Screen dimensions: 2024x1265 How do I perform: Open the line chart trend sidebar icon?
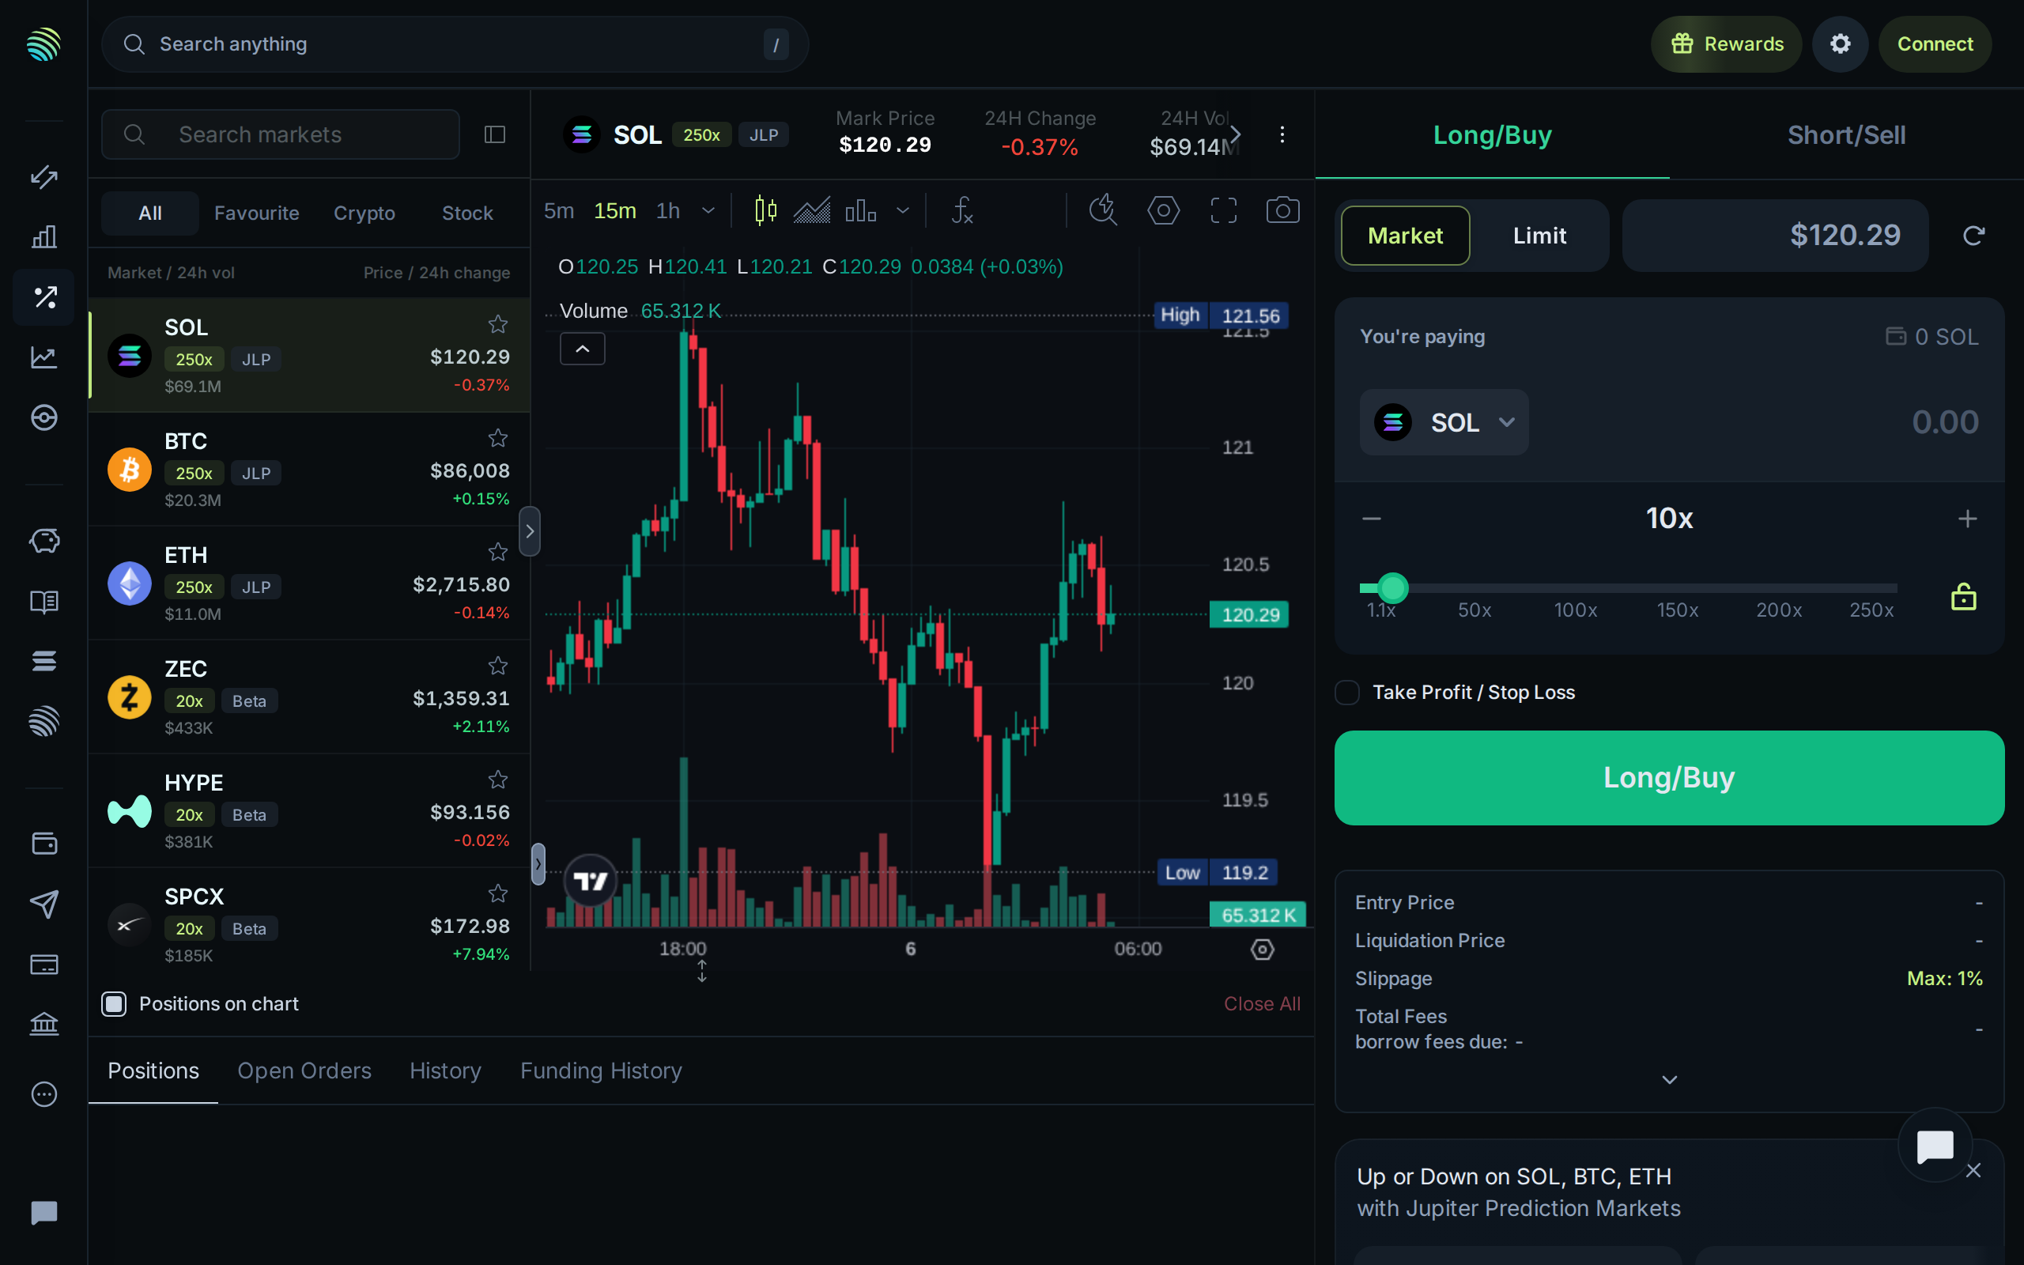(x=43, y=357)
